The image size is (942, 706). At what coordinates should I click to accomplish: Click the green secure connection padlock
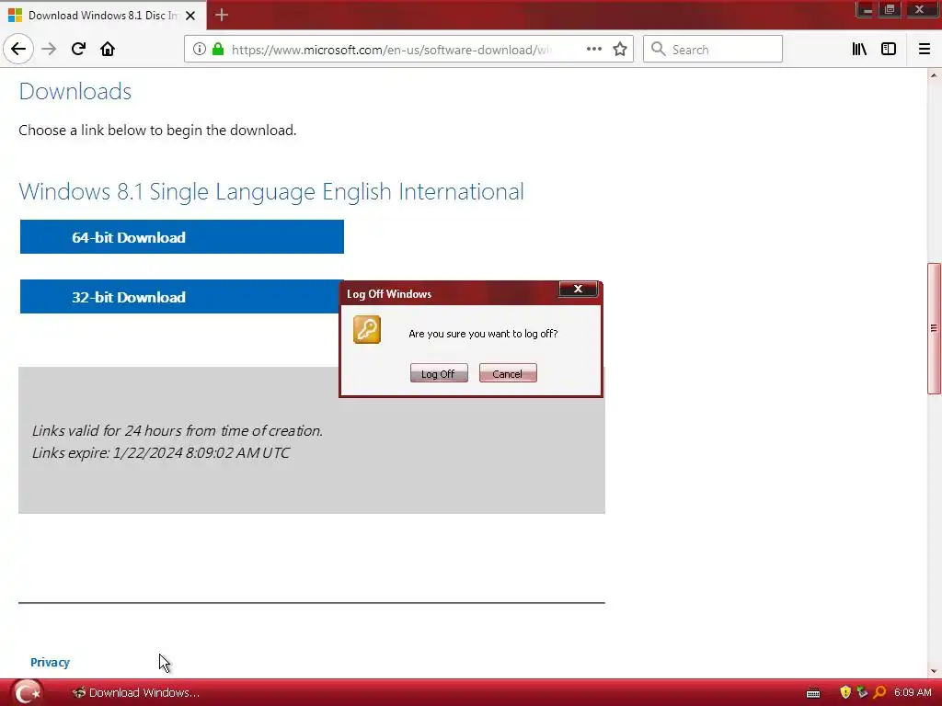[218, 50]
